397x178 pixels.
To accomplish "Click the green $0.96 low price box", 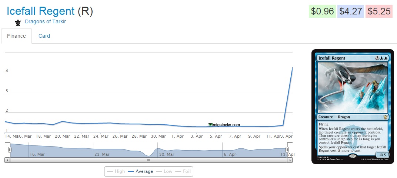I will click(322, 11).
